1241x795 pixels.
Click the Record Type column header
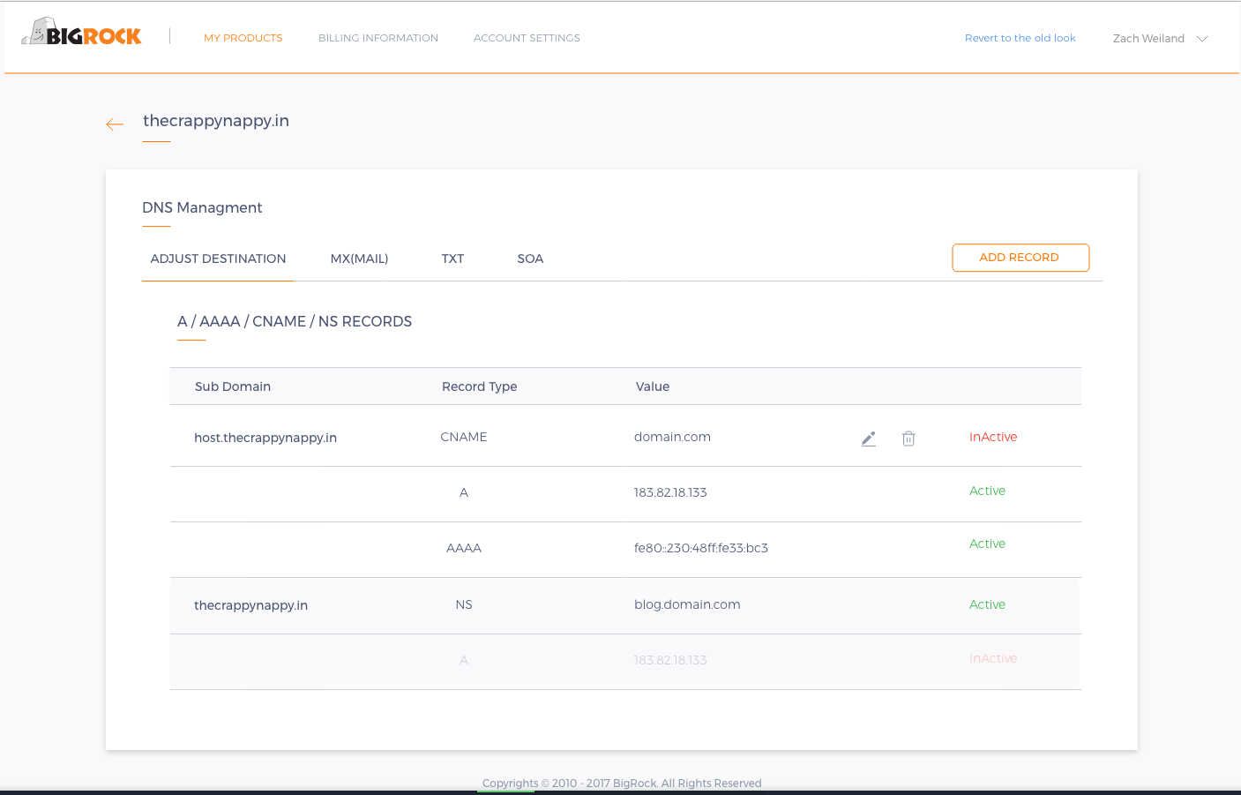[x=479, y=386]
